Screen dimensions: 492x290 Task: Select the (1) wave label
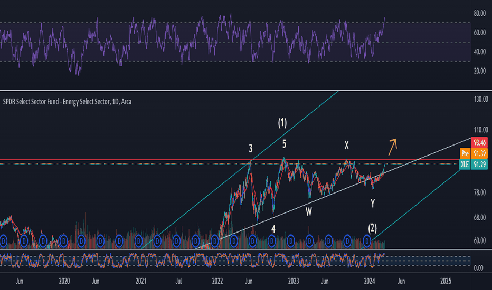(282, 122)
